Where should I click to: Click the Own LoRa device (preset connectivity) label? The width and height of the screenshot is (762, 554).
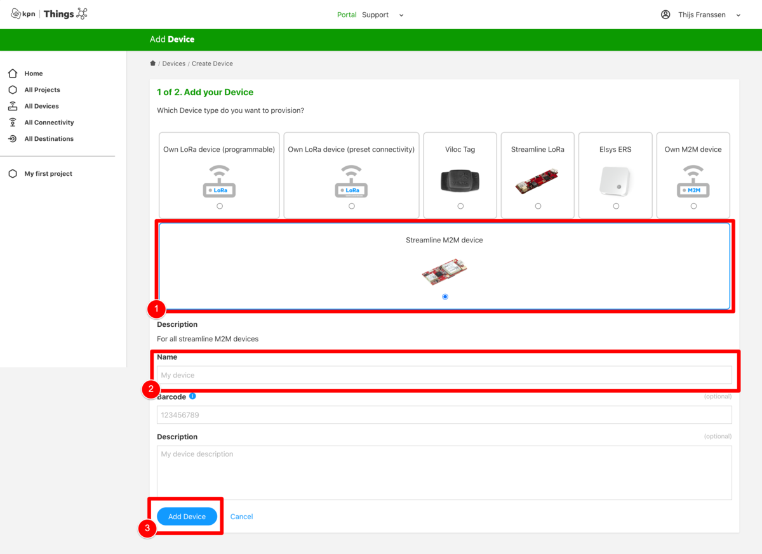[351, 150]
